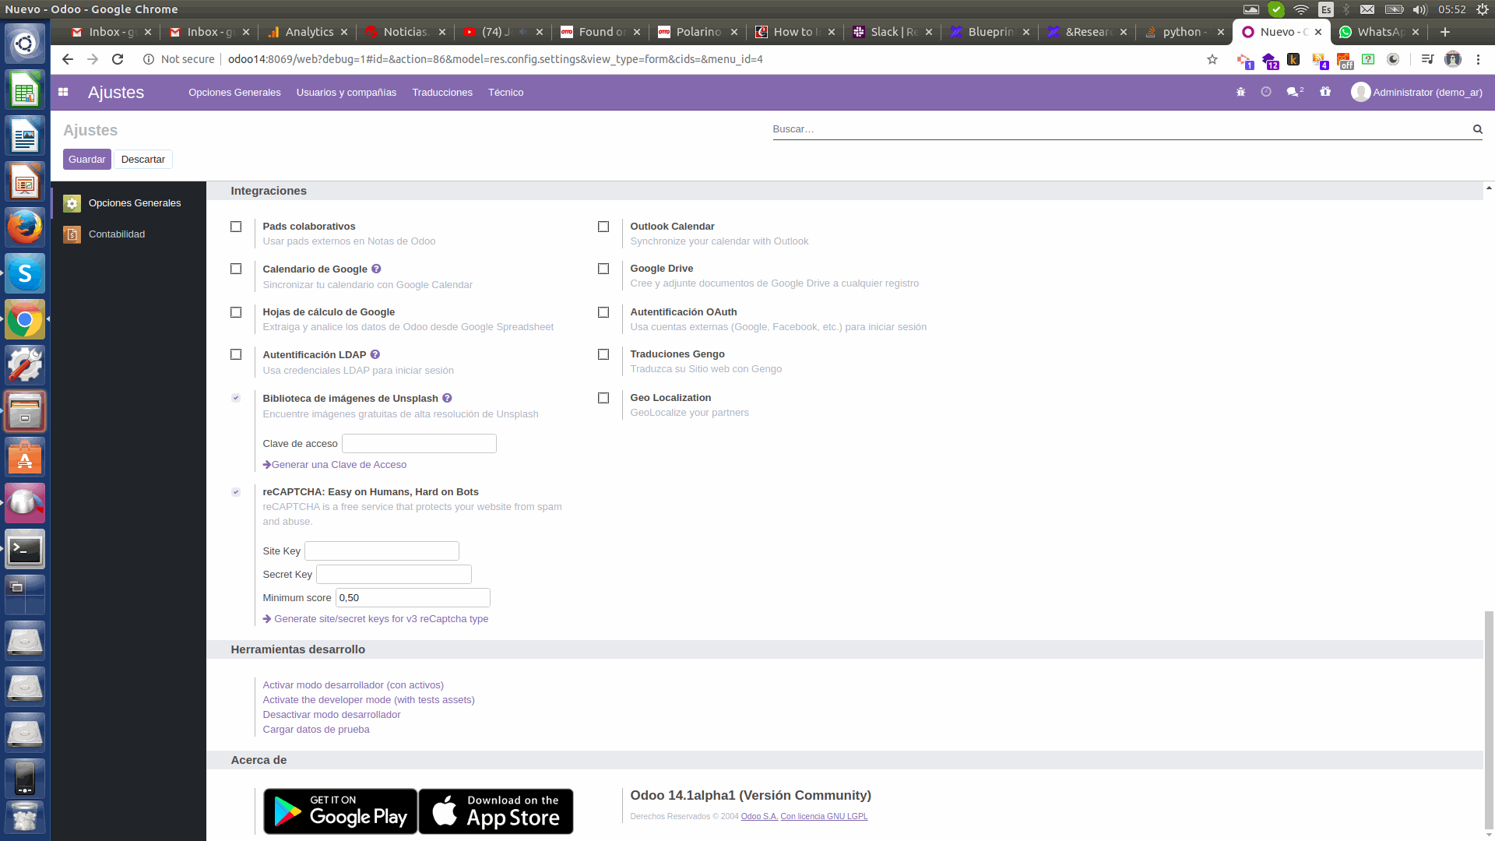Switch to the Analytics browser tab
The width and height of the screenshot is (1495, 841).
pos(308,32)
